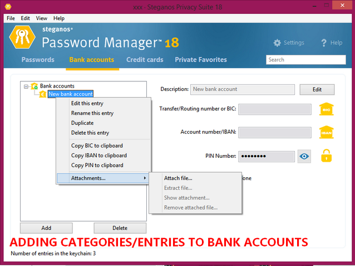Click the Description field
Image resolution: width=355 pixels, height=266 pixels.
coord(243,89)
